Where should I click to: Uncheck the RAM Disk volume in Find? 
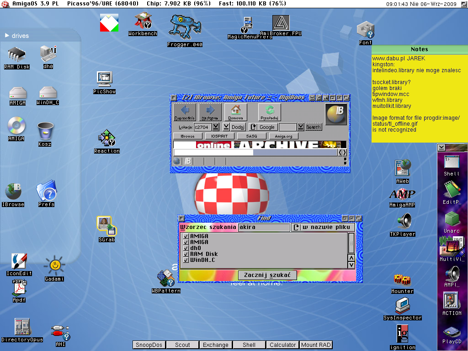pos(186,254)
